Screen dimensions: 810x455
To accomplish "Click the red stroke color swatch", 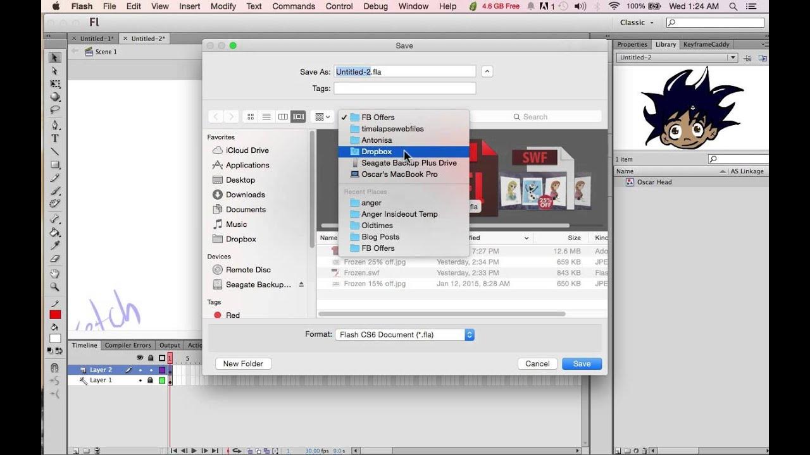I will pyautogui.click(x=55, y=315).
